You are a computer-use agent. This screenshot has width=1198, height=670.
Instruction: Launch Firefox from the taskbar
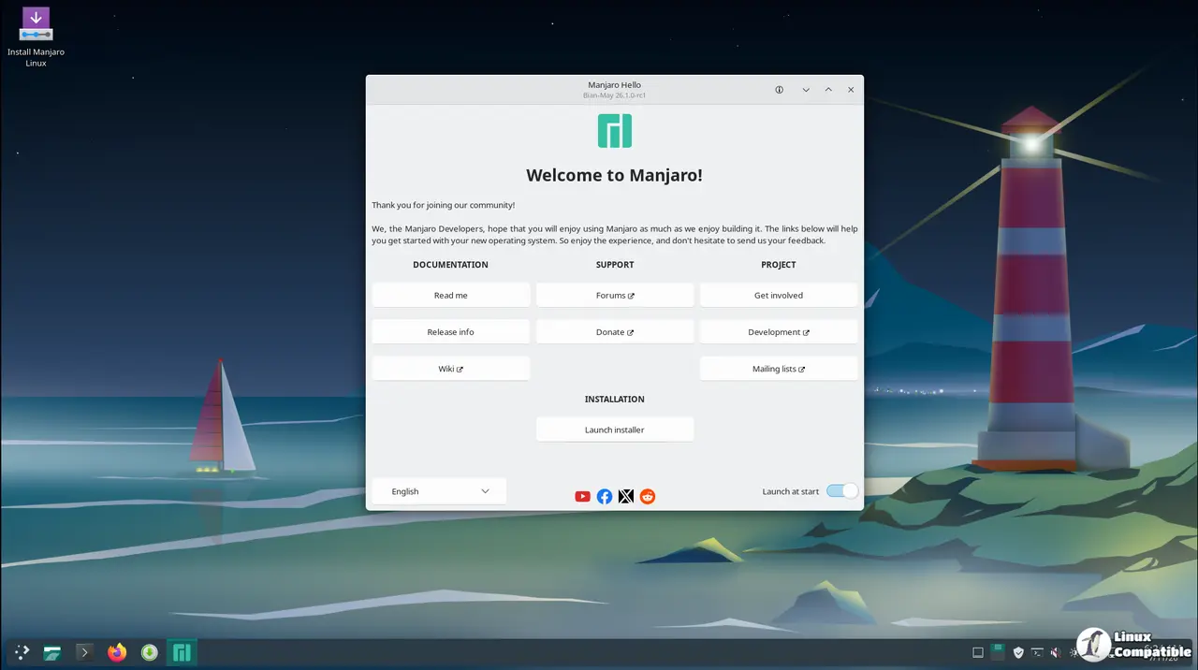[x=117, y=652]
